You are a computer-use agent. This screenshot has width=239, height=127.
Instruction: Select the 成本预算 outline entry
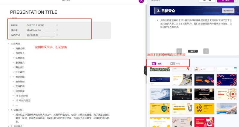tap(20, 91)
